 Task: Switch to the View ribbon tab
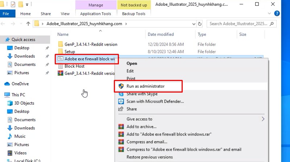[x=65, y=14]
